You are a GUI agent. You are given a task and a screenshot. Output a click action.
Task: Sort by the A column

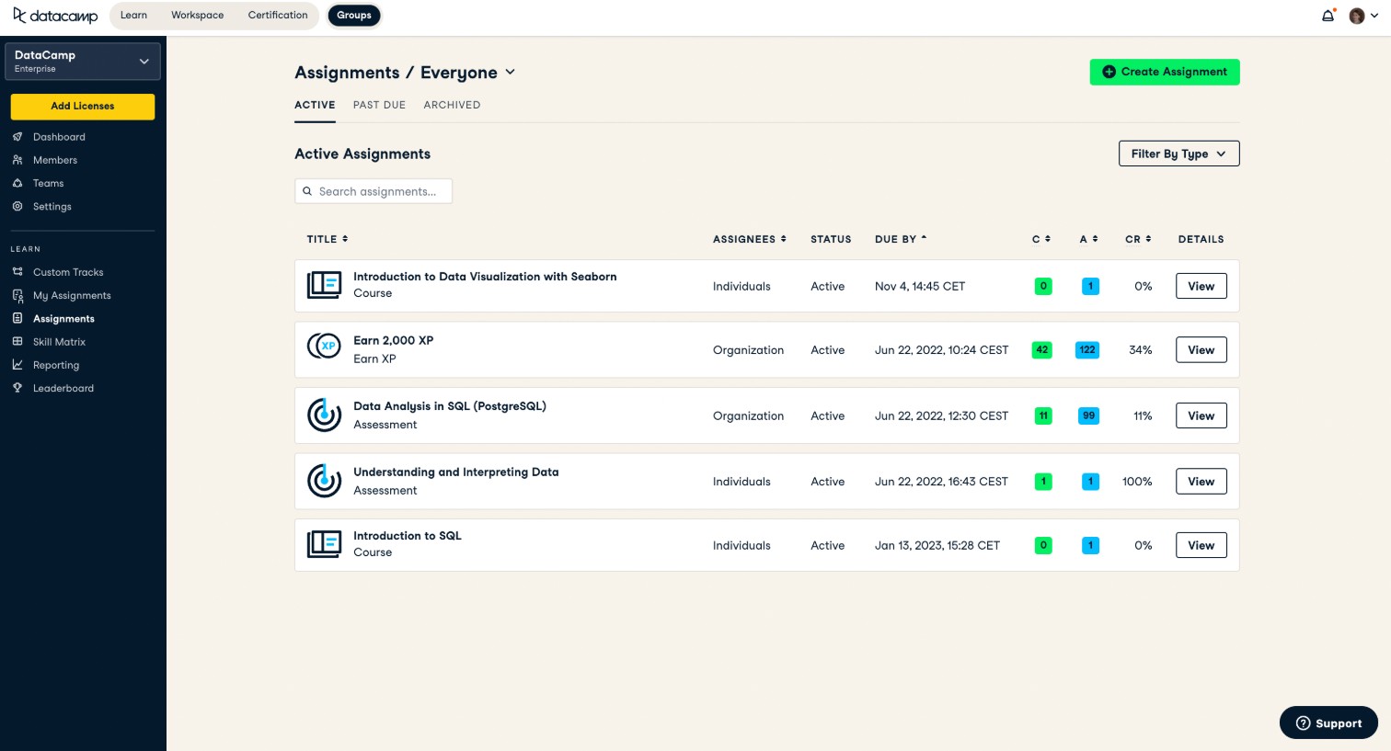pos(1088,239)
